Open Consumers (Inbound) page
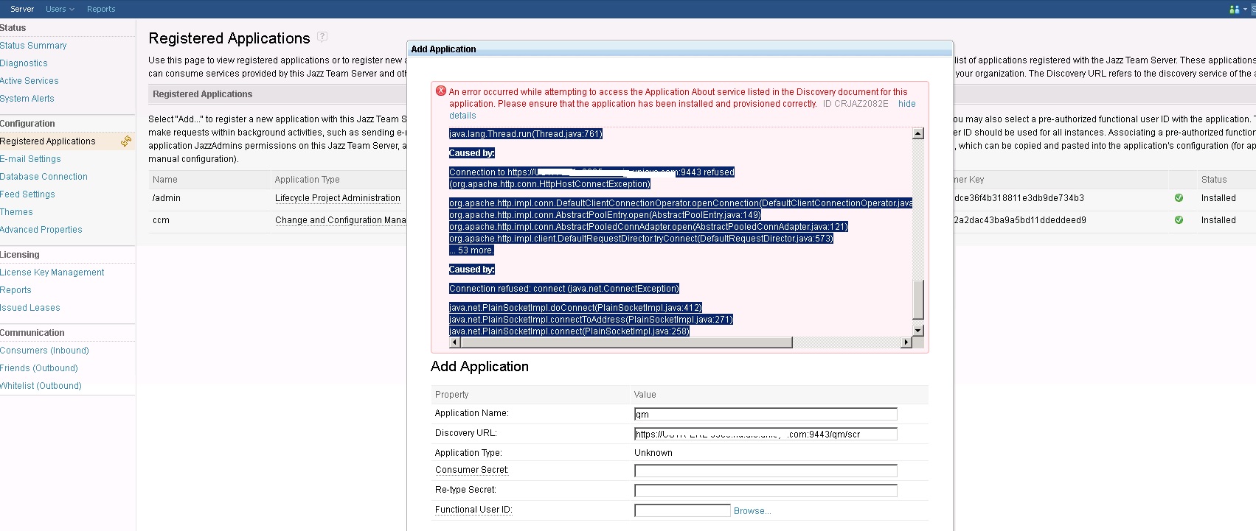 44,351
